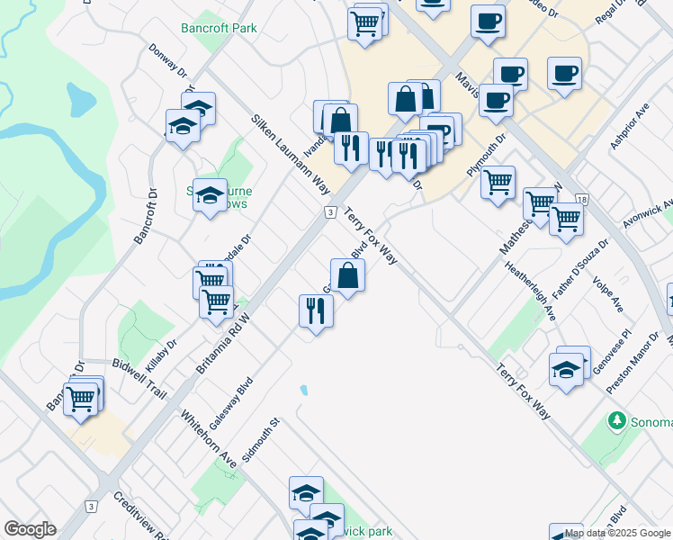Click the Heatherleigh Ave street label

[x=531, y=291]
